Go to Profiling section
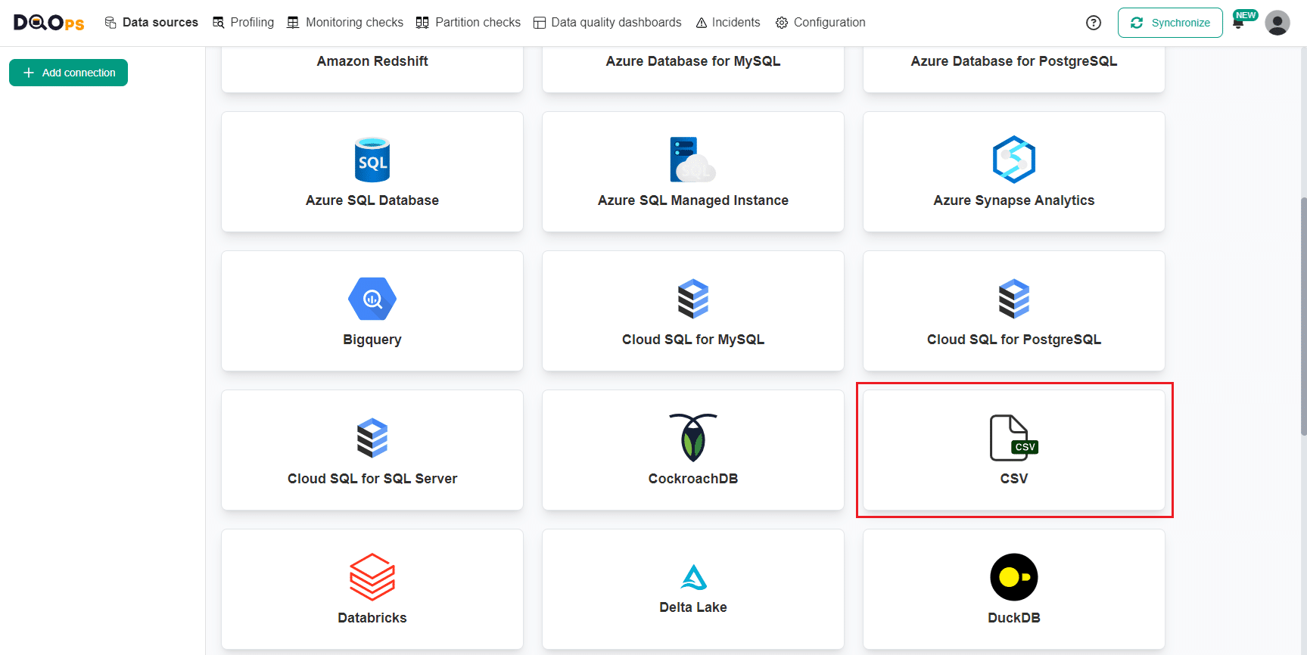 point(243,23)
